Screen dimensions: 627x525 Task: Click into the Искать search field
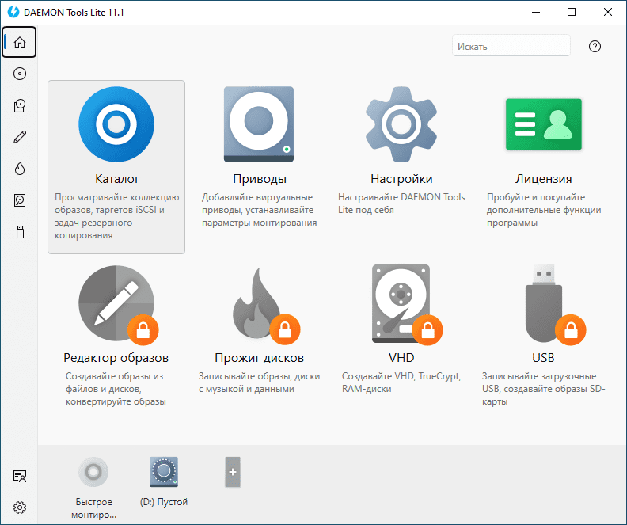pyautogui.click(x=511, y=46)
